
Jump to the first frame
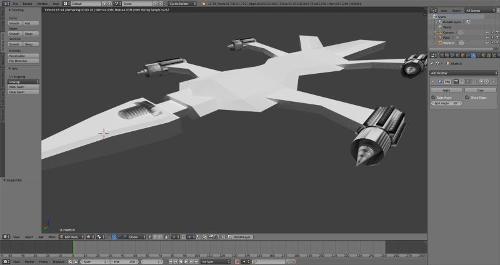[171, 262]
